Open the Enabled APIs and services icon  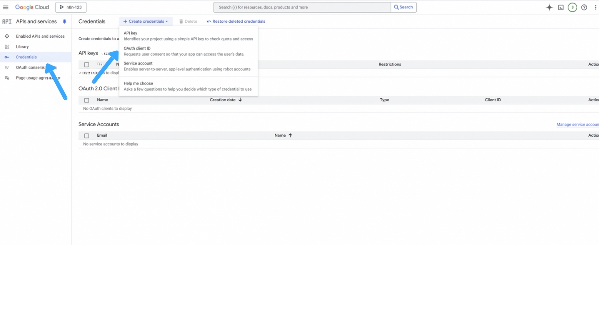7,36
